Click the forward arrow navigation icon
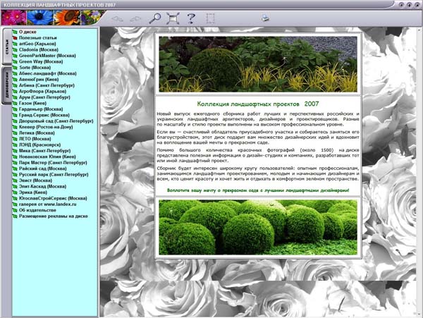Image resolution: width=423 pixels, height=318 pixels. (135, 18)
